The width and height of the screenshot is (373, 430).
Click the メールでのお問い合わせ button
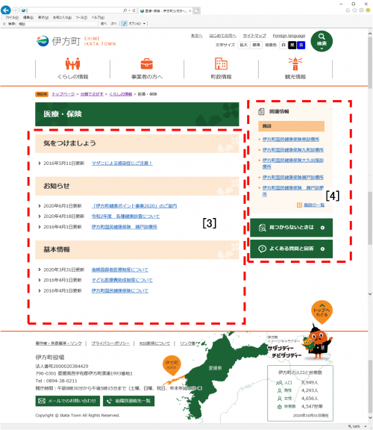pos(67,401)
